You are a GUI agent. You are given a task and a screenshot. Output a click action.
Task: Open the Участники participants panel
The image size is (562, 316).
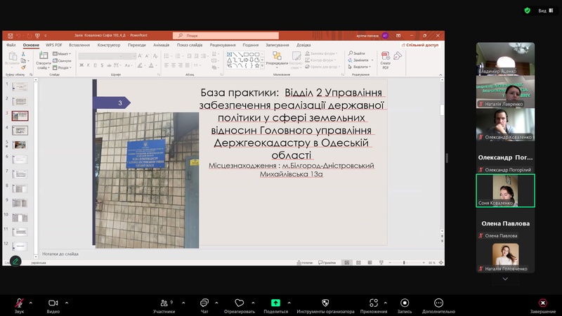click(x=164, y=303)
